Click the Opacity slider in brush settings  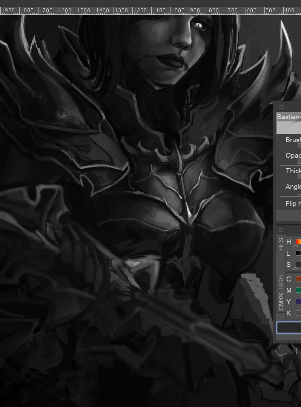click(299, 162)
